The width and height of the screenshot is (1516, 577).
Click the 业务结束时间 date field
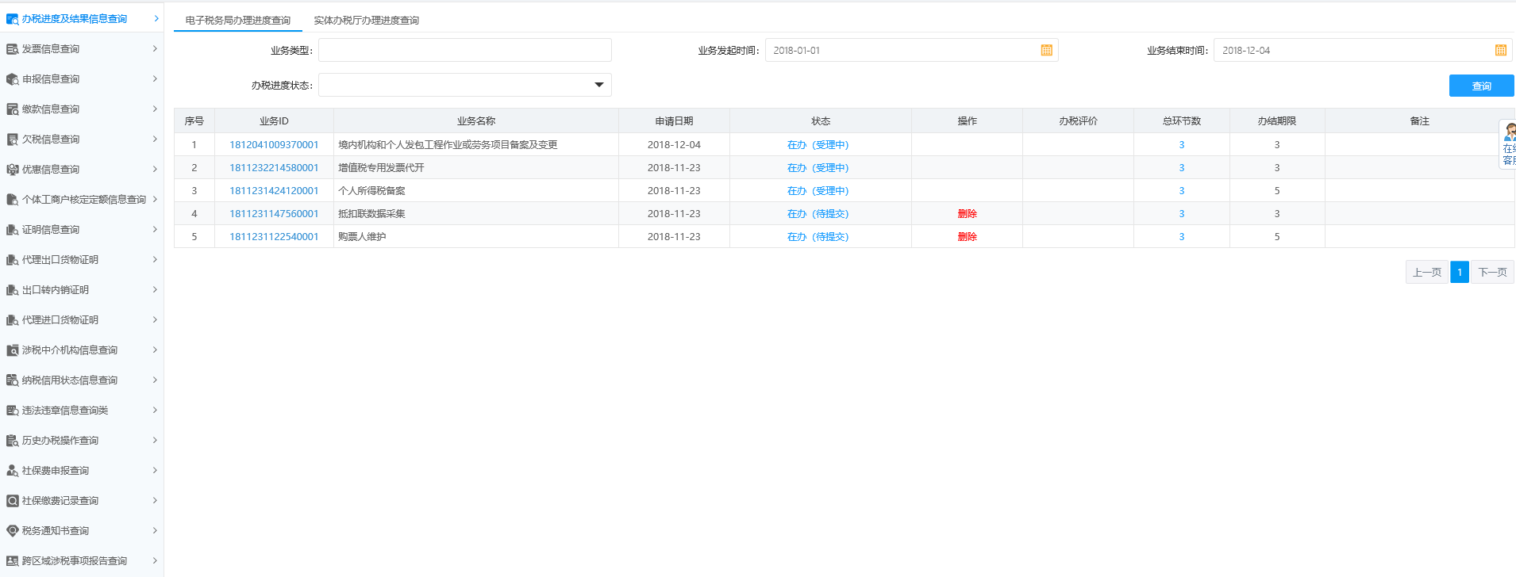[1363, 50]
